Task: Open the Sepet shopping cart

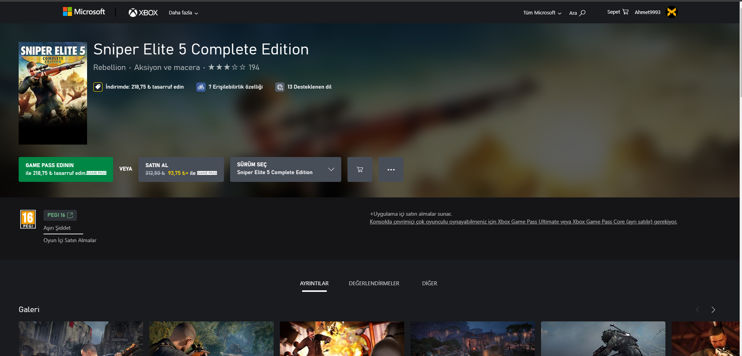Action: click(x=618, y=12)
